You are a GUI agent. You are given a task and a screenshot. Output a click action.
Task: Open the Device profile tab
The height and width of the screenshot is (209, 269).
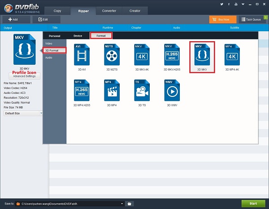pyautogui.click(x=78, y=36)
